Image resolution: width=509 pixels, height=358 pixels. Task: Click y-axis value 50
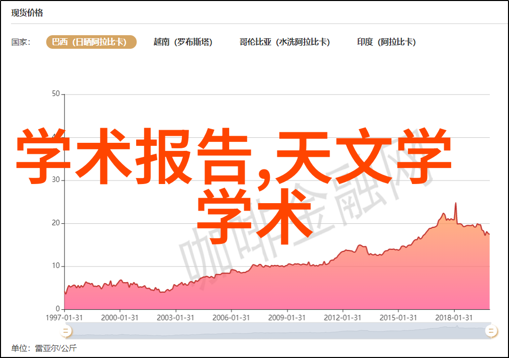[x=56, y=94]
